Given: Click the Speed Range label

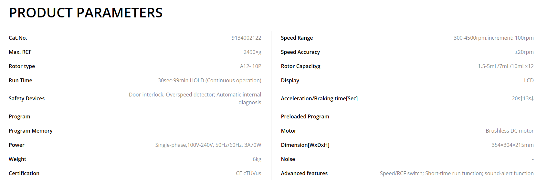Looking at the screenshot, I should tap(297, 38).
